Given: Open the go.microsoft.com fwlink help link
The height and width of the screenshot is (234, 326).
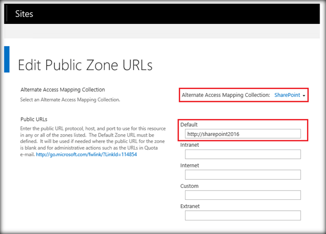Looking at the screenshot, I should (x=86, y=154).
